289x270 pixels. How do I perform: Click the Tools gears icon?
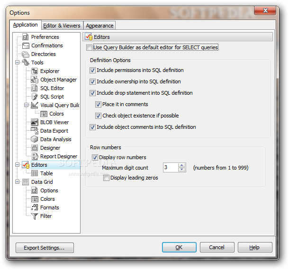click(x=26, y=63)
